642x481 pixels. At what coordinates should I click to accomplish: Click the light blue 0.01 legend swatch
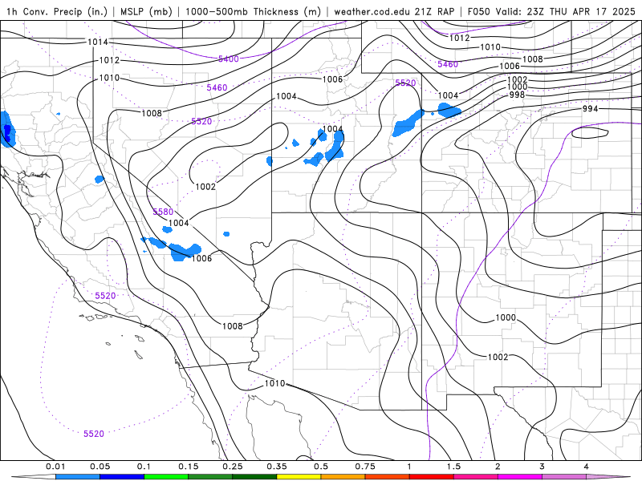pyautogui.click(x=78, y=477)
